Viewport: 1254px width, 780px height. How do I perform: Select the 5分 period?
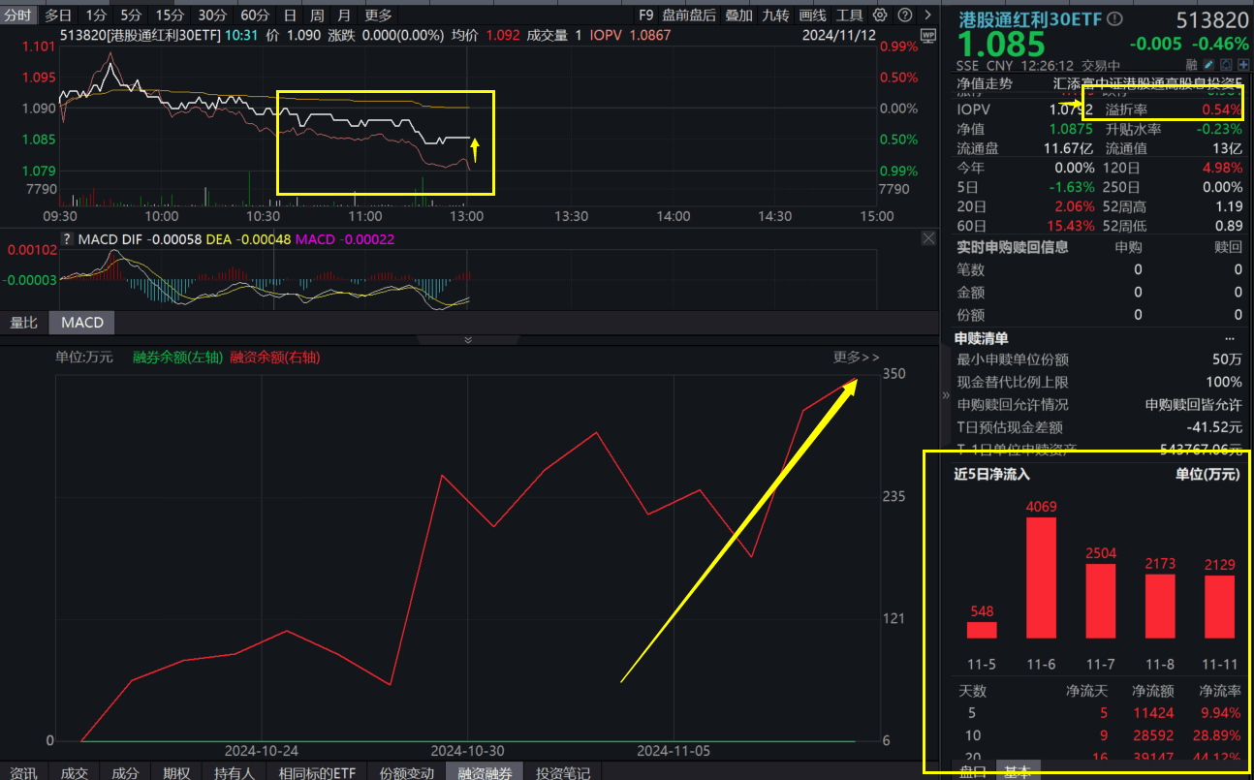[131, 15]
